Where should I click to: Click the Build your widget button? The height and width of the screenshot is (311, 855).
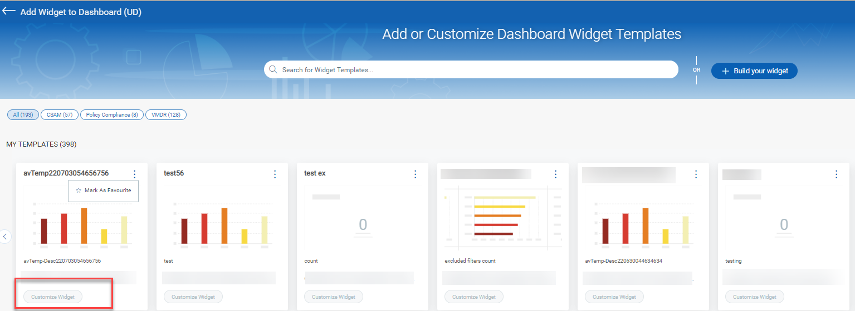click(x=754, y=71)
